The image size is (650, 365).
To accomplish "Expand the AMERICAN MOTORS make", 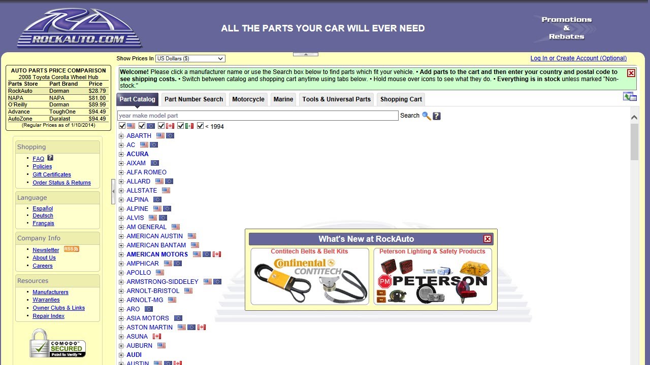I will click(121, 254).
